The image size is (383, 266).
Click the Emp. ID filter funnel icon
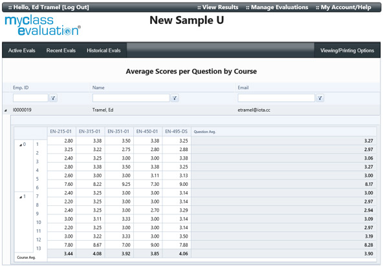(x=53, y=98)
